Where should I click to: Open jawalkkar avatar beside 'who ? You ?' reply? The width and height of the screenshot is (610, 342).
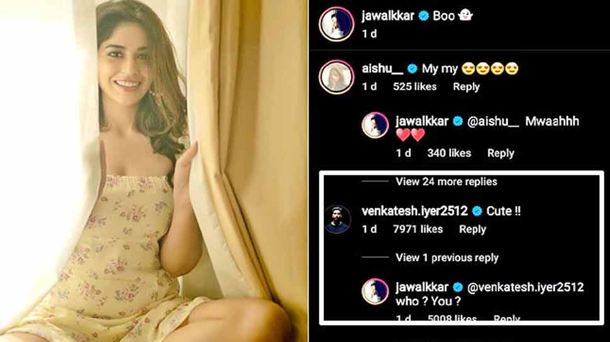point(375,291)
